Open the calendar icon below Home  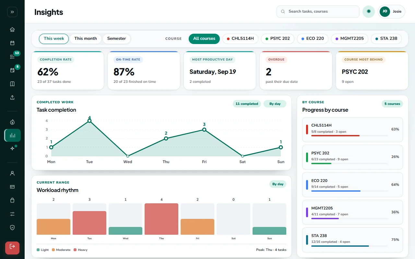coord(12,43)
